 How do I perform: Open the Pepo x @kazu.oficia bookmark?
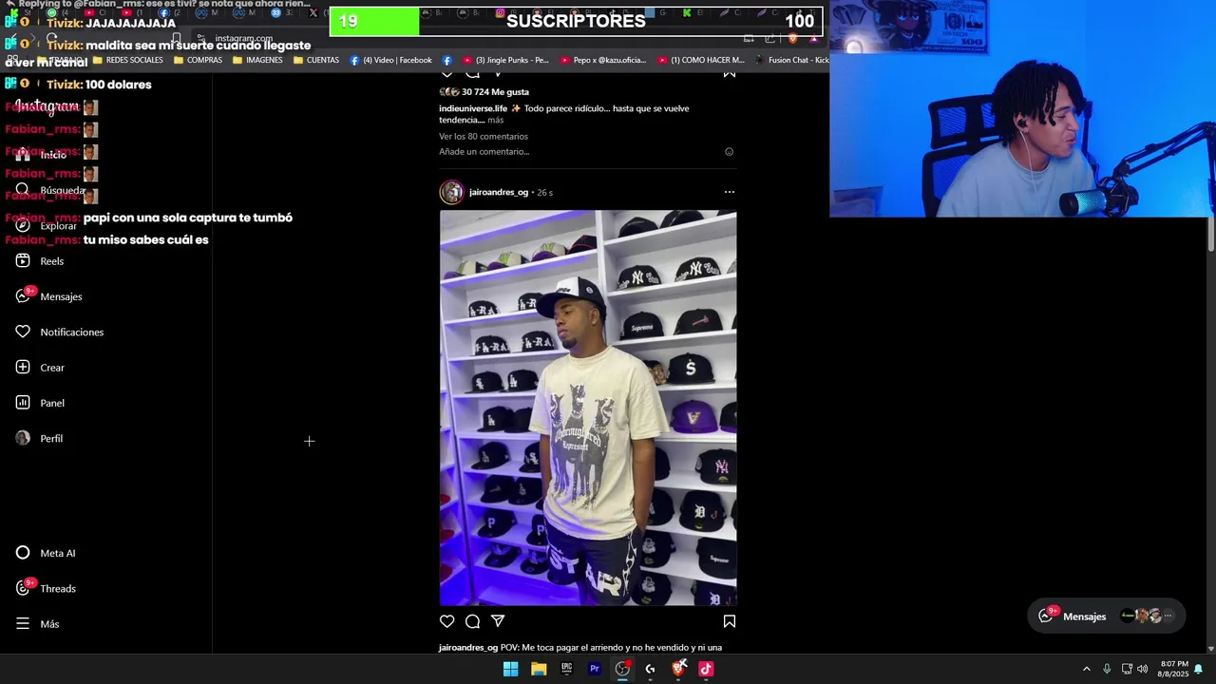click(x=603, y=60)
